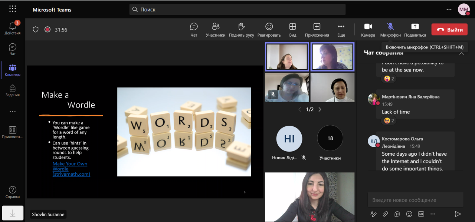Toggle the surprised emoji reaction with count 2
This screenshot has width=475, height=222.
tap(389, 79)
